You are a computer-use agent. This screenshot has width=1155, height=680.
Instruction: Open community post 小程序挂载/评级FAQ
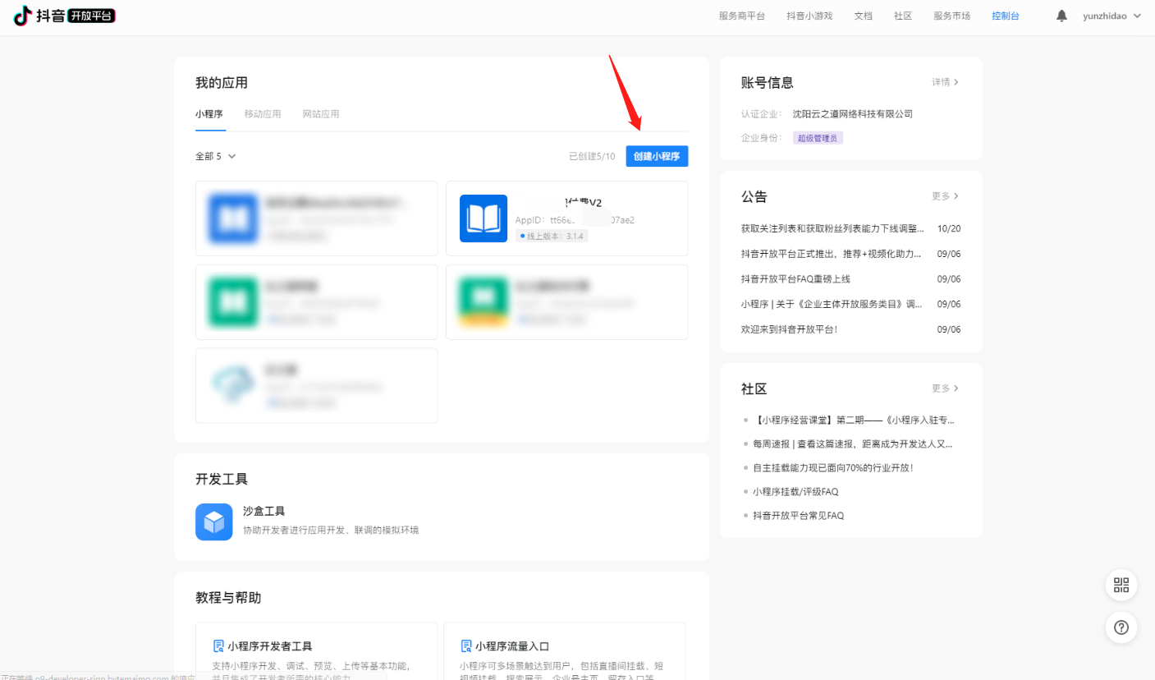pos(795,491)
